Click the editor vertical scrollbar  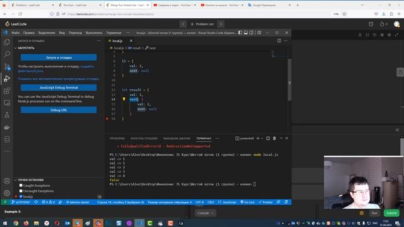click(x=289, y=80)
